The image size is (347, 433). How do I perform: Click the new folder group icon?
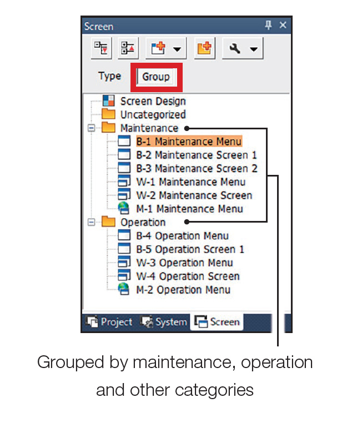[x=205, y=49]
